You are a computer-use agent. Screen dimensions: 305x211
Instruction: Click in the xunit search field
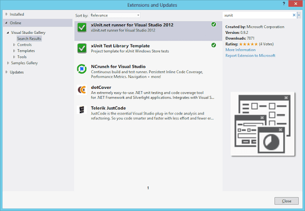click(x=257, y=15)
